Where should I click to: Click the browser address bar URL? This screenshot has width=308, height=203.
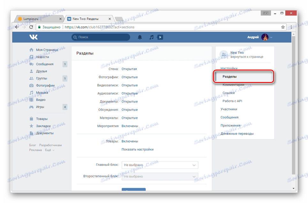[x=100, y=27]
